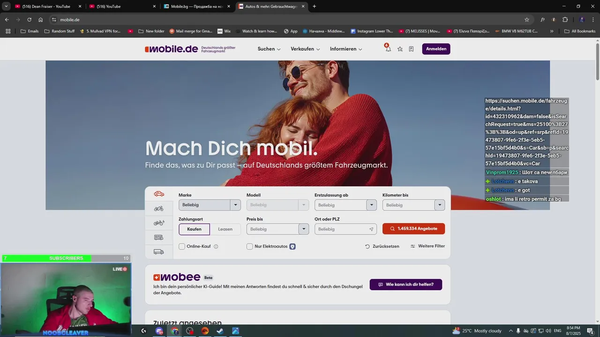Click the Anmelden button

(436, 49)
